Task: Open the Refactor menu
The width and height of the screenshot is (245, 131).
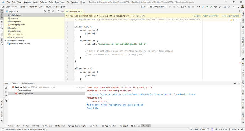Action: click(x=43, y=2)
